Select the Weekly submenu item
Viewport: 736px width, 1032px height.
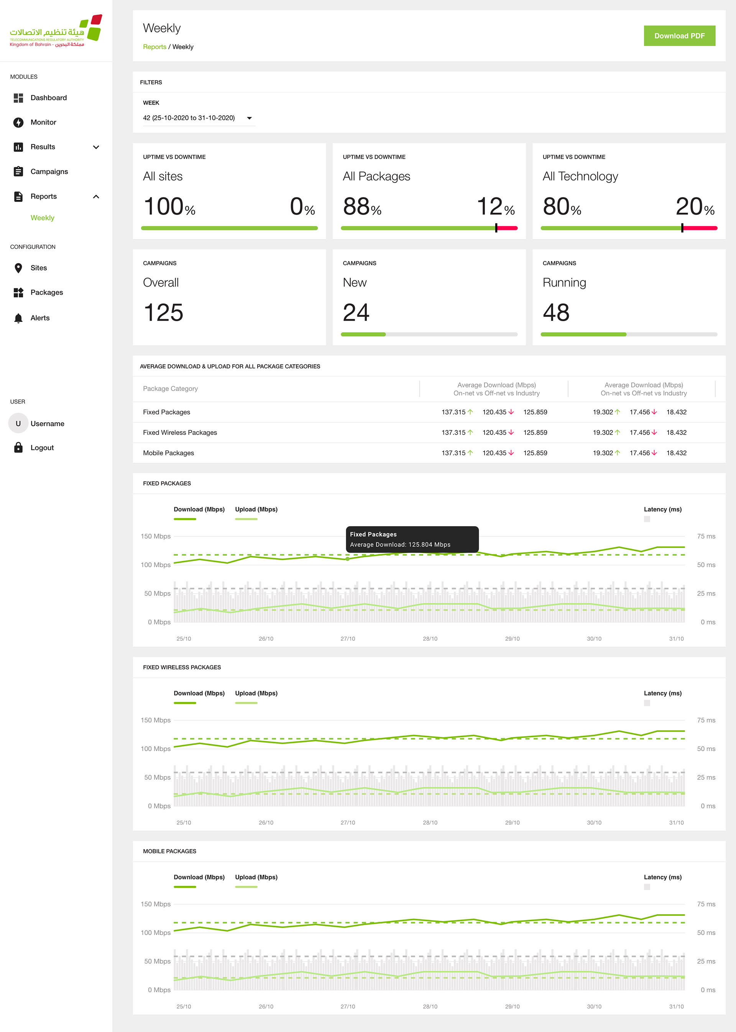[42, 218]
